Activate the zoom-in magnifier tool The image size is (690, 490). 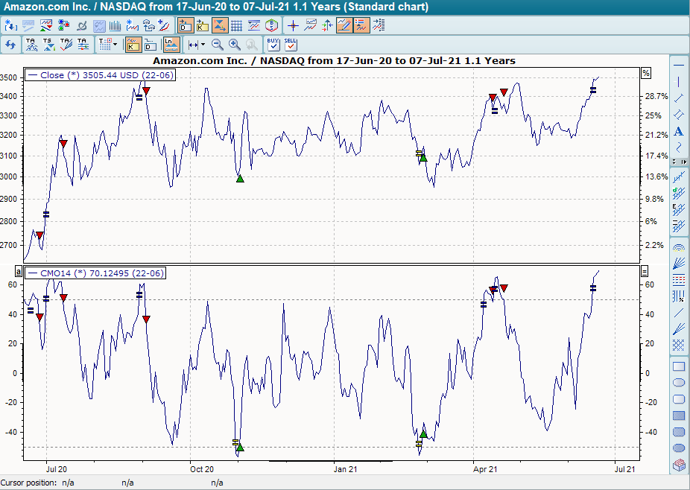pos(233,44)
